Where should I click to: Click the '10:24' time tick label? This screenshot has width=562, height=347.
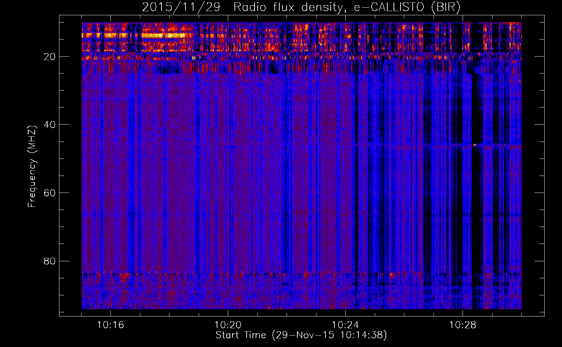345,325
